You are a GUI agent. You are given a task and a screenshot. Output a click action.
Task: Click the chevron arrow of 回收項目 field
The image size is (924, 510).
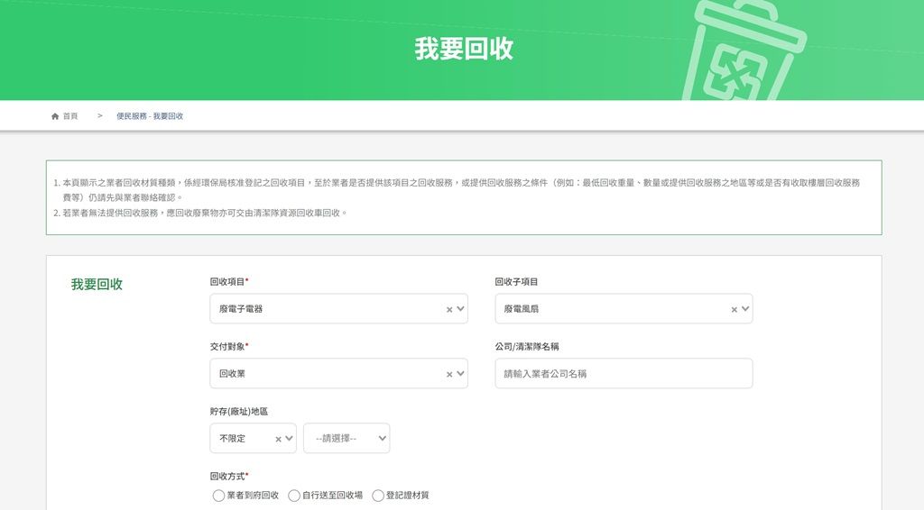tap(461, 309)
